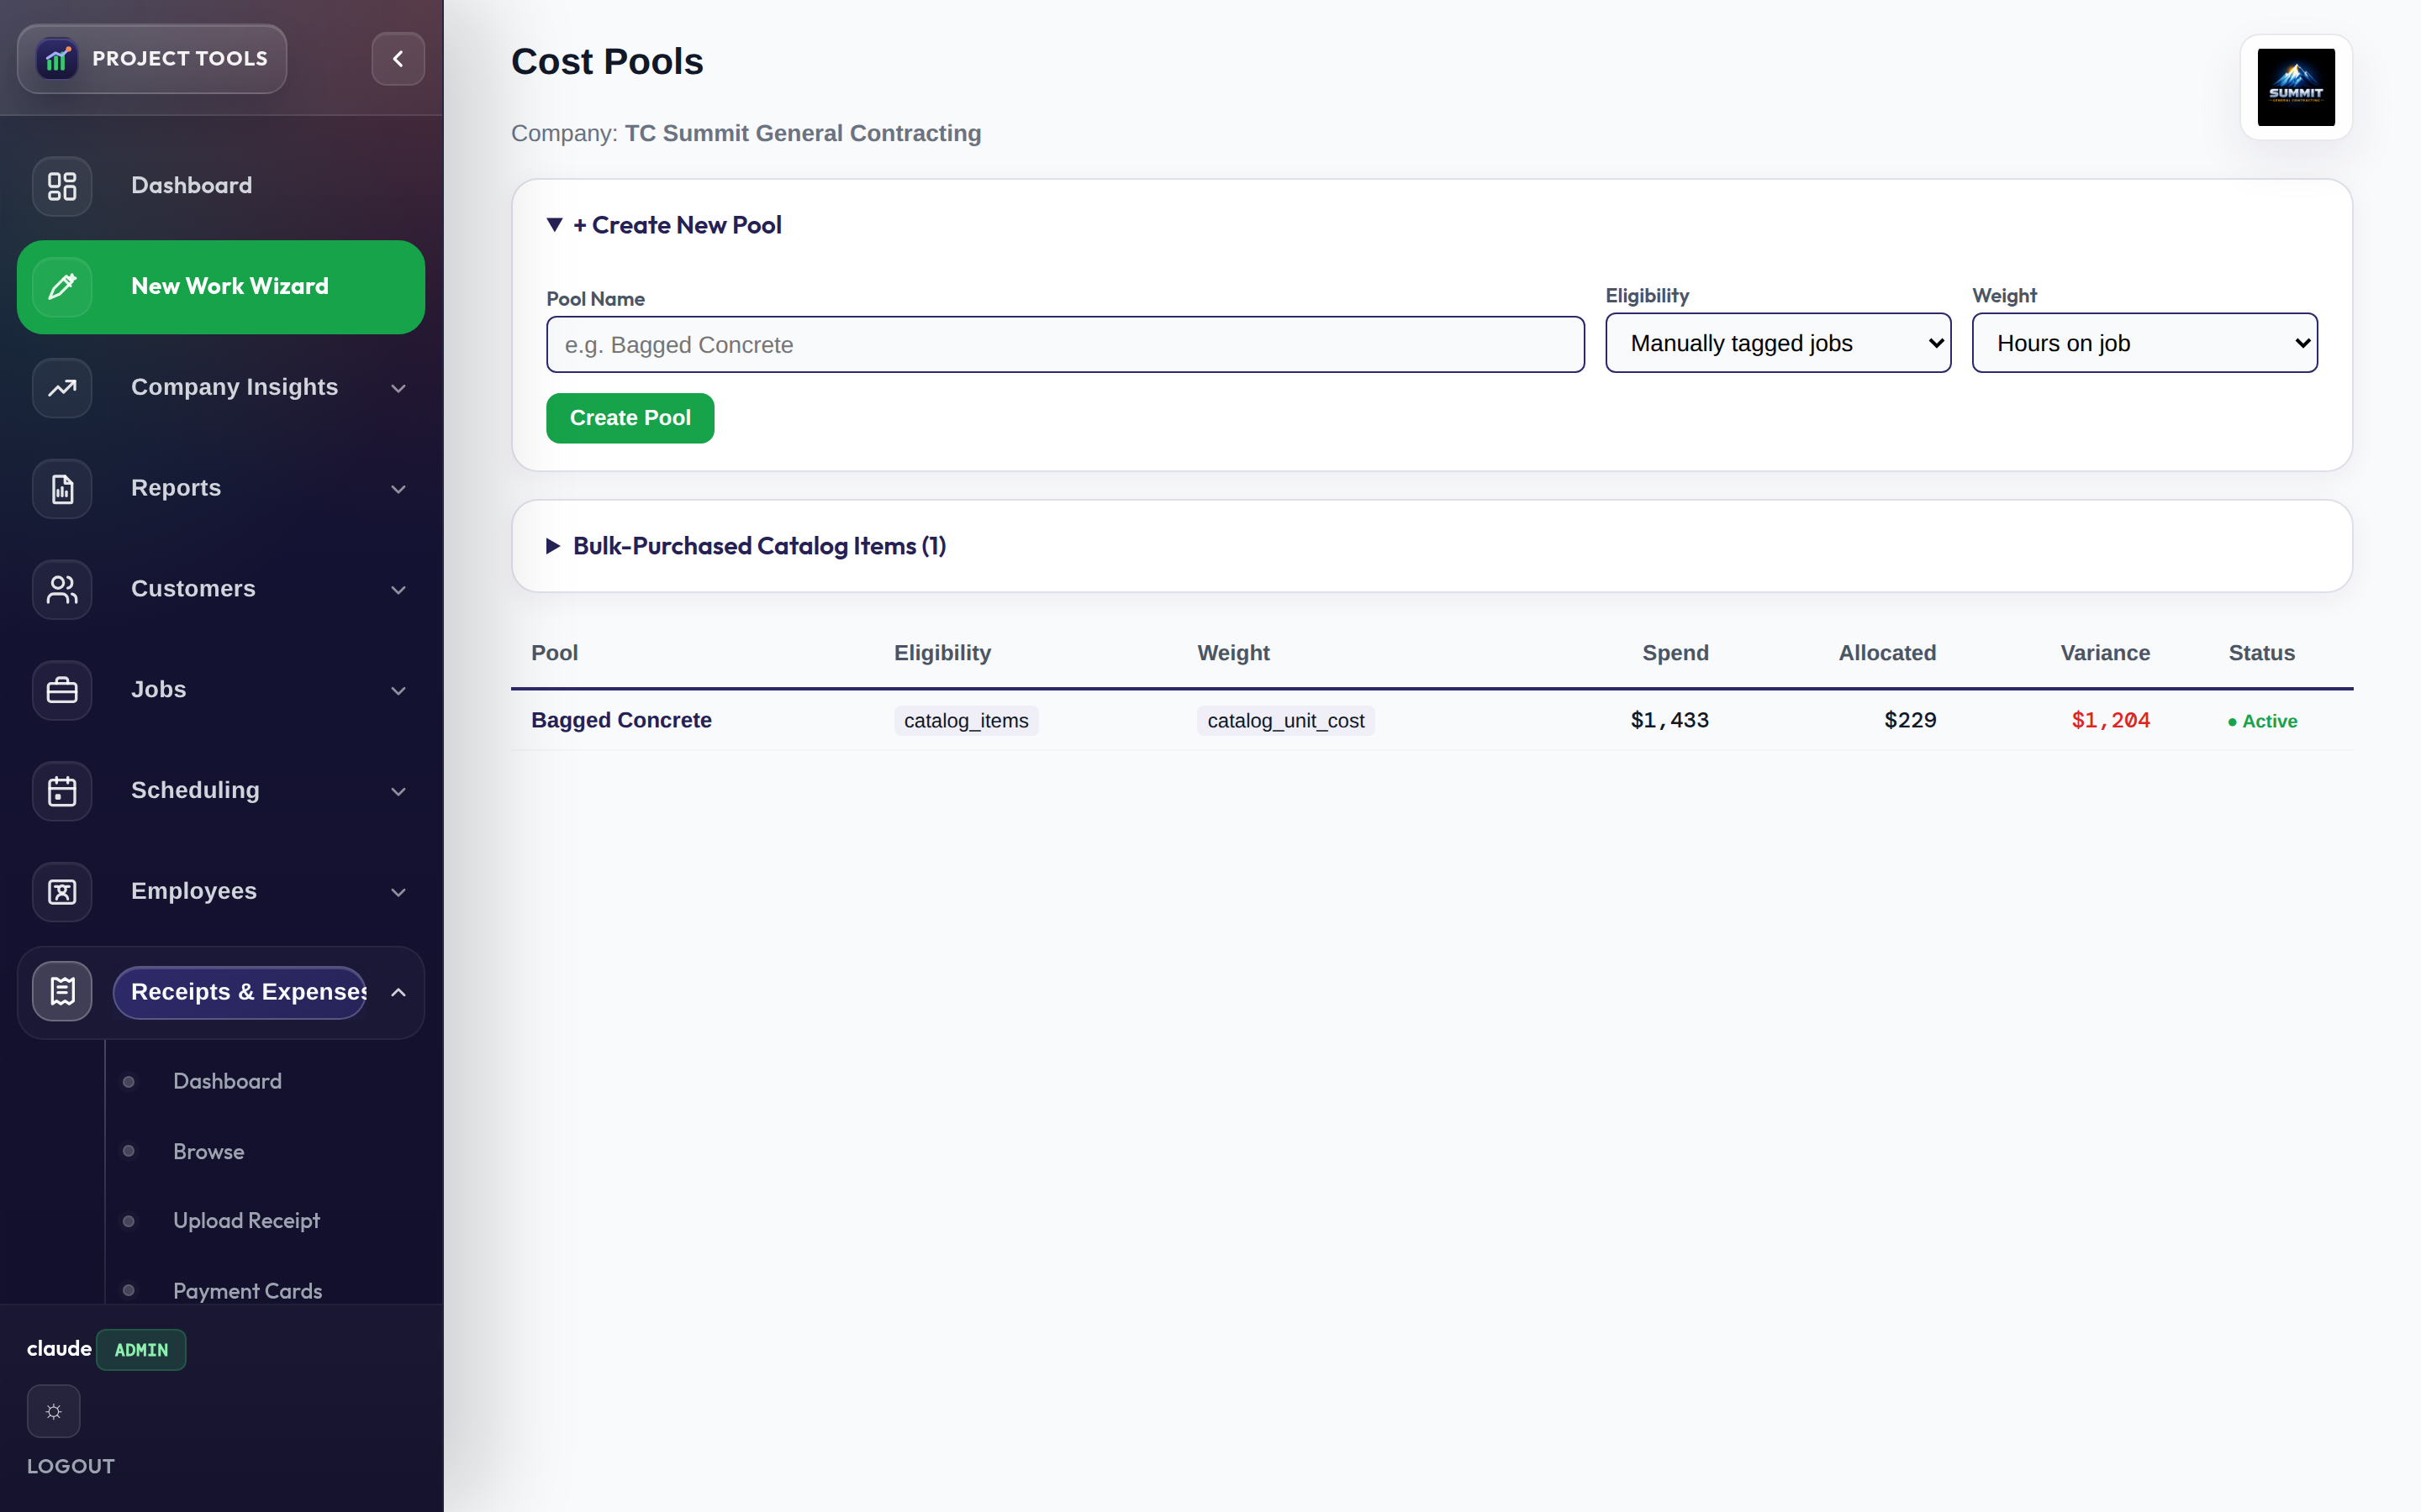This screenshot has height=1512, width=2421.
Task: Expand the Employees menu chevron
Action: [x=398, y=892]
